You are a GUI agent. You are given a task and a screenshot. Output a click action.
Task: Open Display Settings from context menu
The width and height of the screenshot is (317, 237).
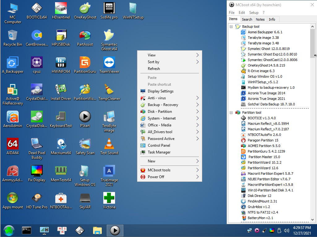point(169,91)
